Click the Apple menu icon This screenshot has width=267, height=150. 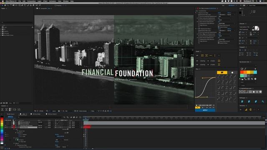(x=3, y=1)
